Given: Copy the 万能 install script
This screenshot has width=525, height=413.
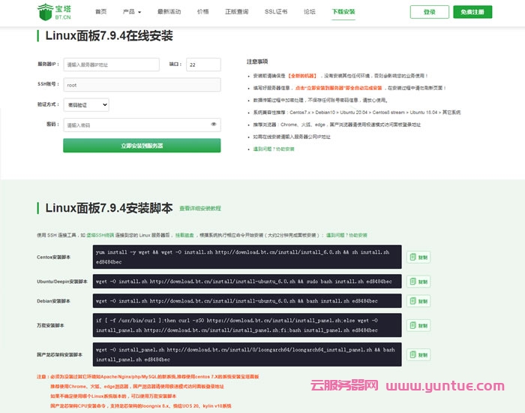Looking at the screenshot, I should pos(417,325).
